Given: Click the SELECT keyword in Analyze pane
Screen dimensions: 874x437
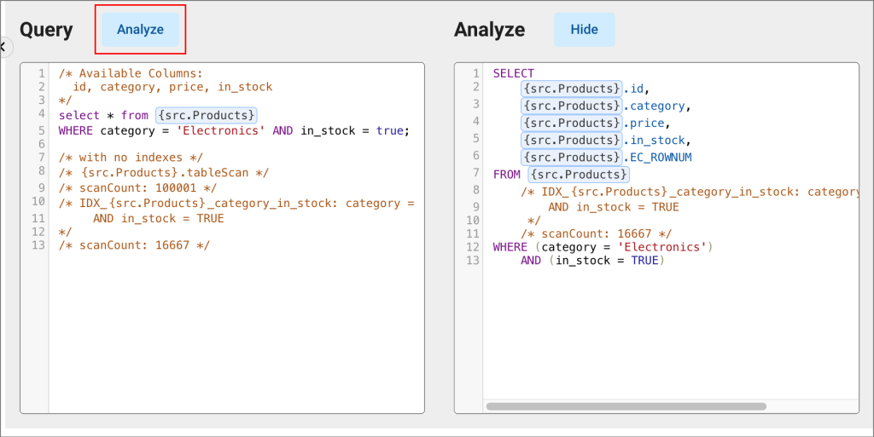Looking at the screenshot, I should pyautogui.click(x=513, y=73).
